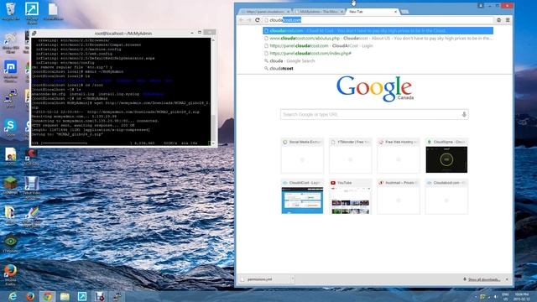Screen dimensions: 537x302
Task: Choose the 'clouda - Google Search' suggestion
Action: click(378, 61)
